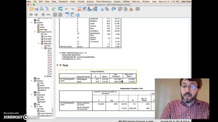Collapse the RegionFromHHS outline node
The height and width of the screenshot is (122, 218).
coord(35,32)
